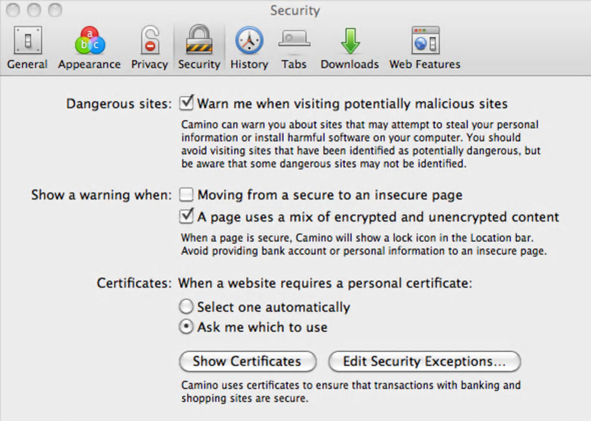
Task: Click the Show Certificates button
Action: (247, 361)
